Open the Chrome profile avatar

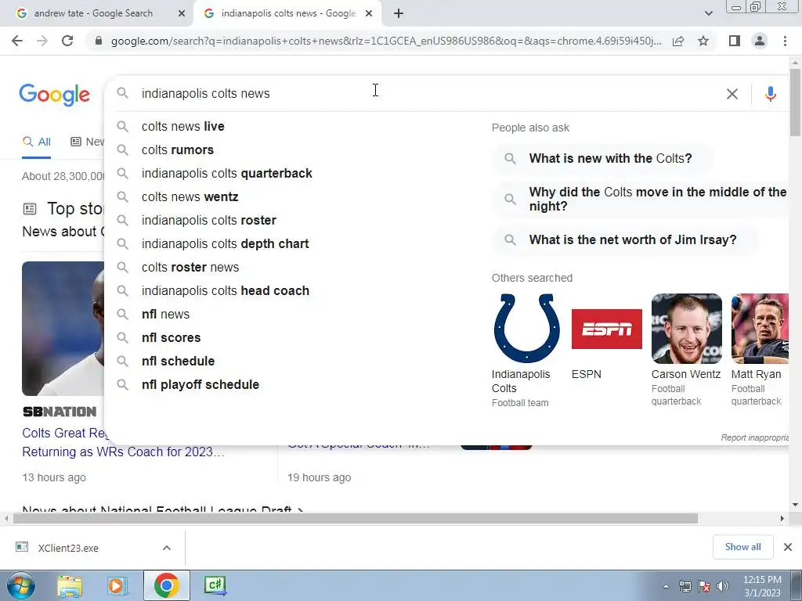pos(760,41)
